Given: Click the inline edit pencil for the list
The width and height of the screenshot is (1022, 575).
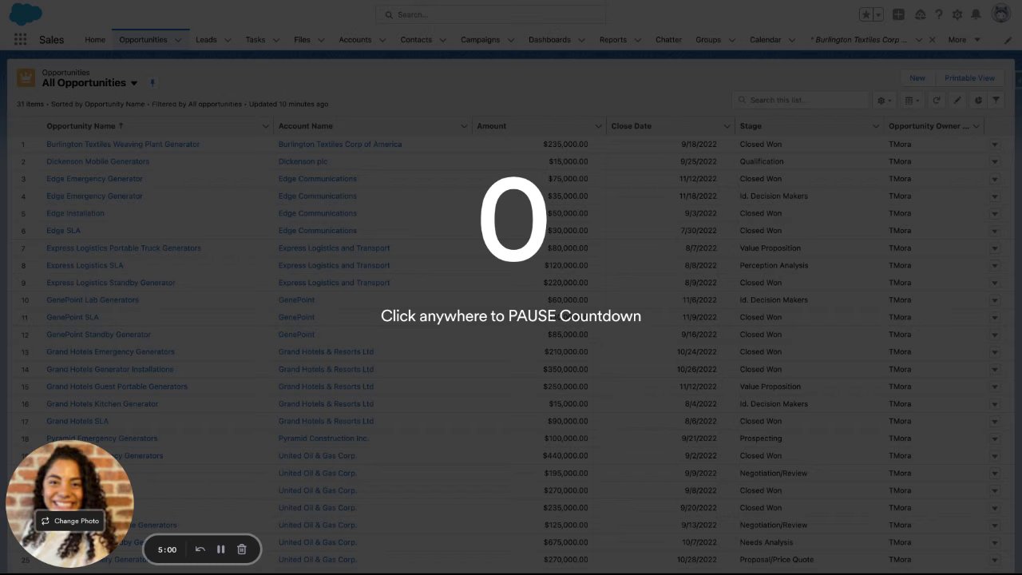Looking at the screenshot, I should click(957, 101).
